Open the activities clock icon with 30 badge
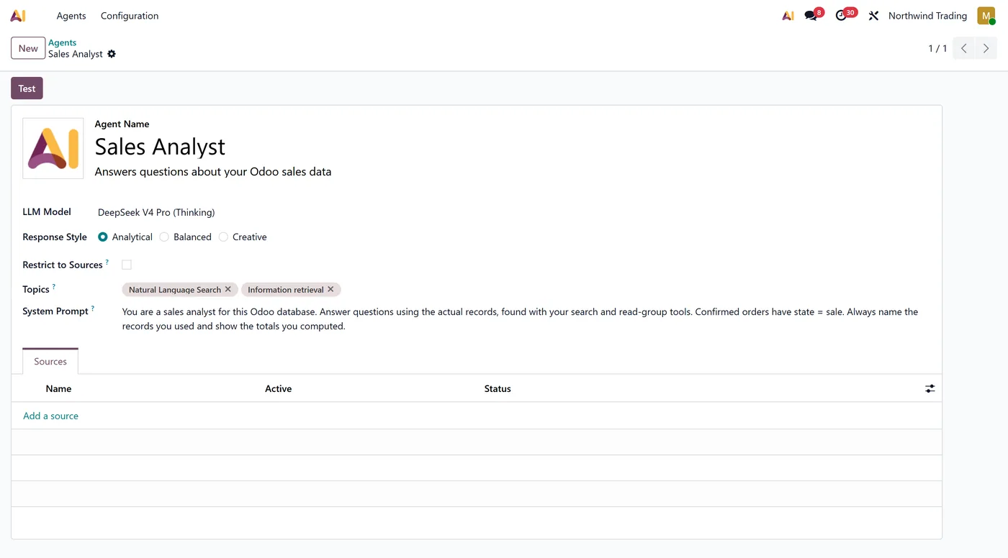1008x558 pixels. [845, 15]
